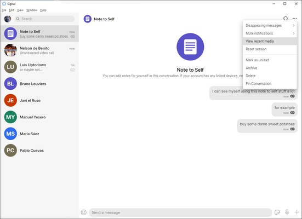Start a voice message with microphone icon
This screenshot has width=302, height=219.
[287, 212]
